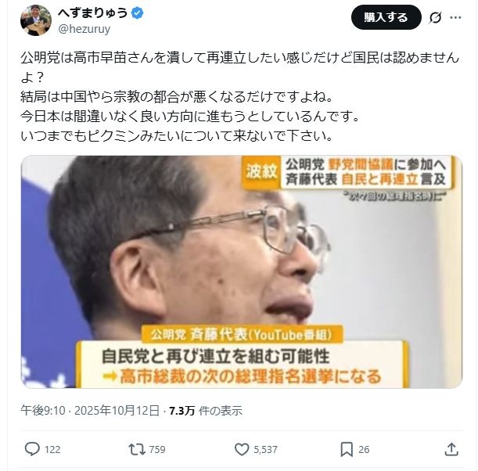Open へずまりゅう profile avatar
Image resolution: width=478 pixels, height=471 pixels.
pos(36,20)
